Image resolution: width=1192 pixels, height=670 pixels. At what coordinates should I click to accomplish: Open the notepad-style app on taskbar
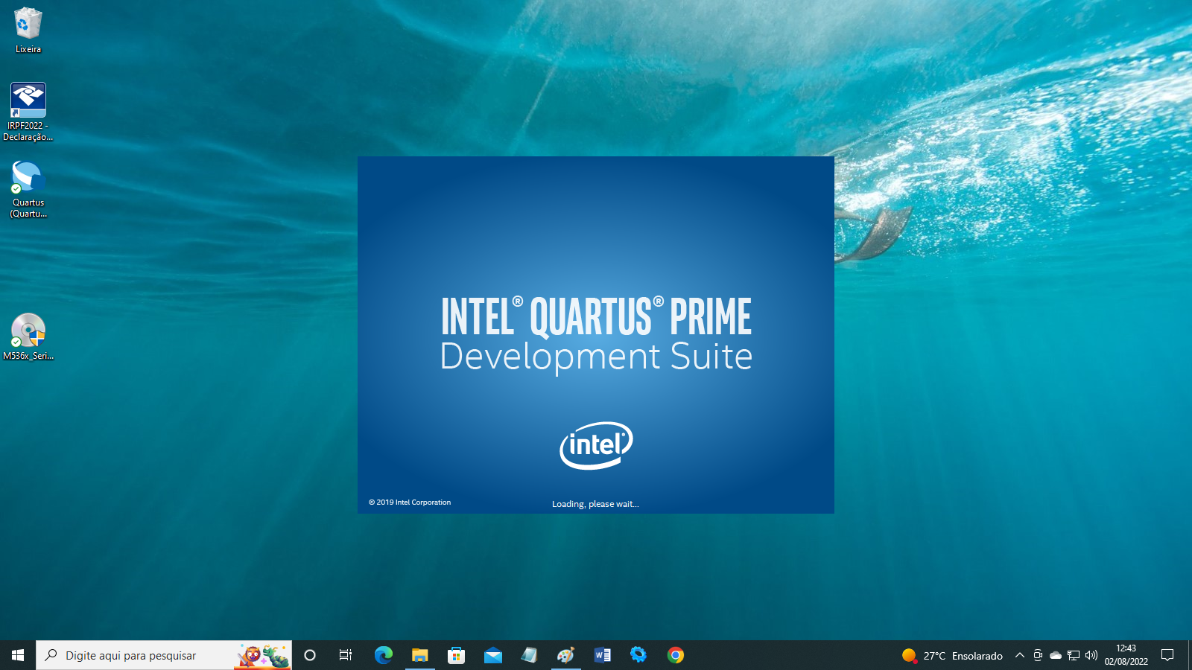[x=530, y=655]
